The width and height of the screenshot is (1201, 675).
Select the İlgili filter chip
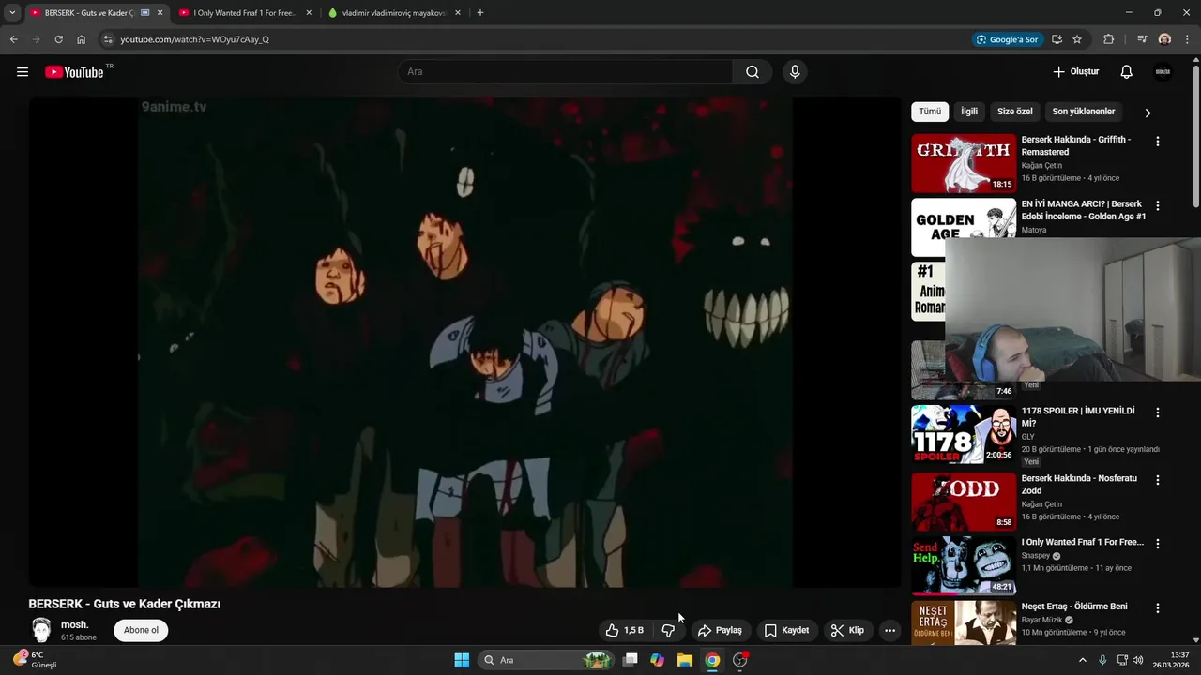(969, 112)
